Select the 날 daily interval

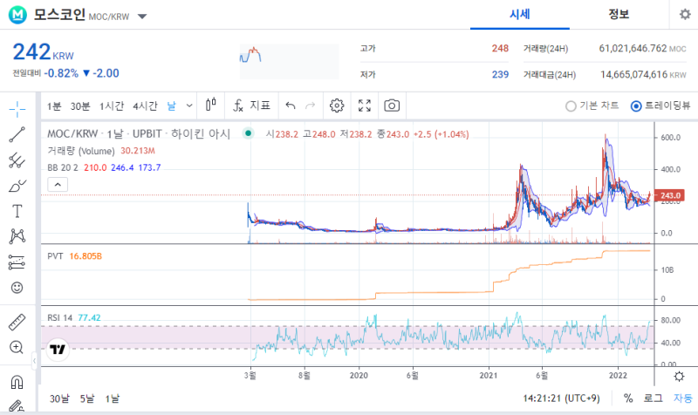171,105
